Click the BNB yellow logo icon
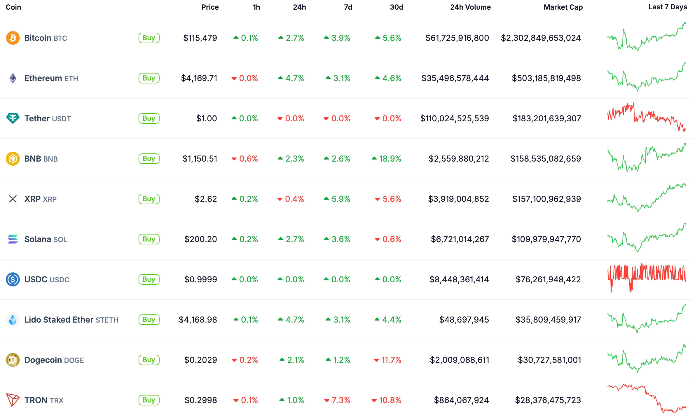This screenshot has height=420, width=695. 13,159
